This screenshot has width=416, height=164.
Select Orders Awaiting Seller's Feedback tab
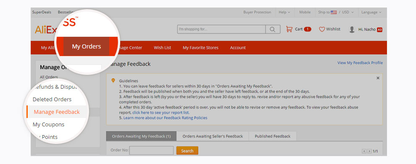(x=213, y=136)
